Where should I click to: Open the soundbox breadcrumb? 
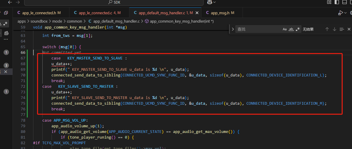(x=39, y=21)
